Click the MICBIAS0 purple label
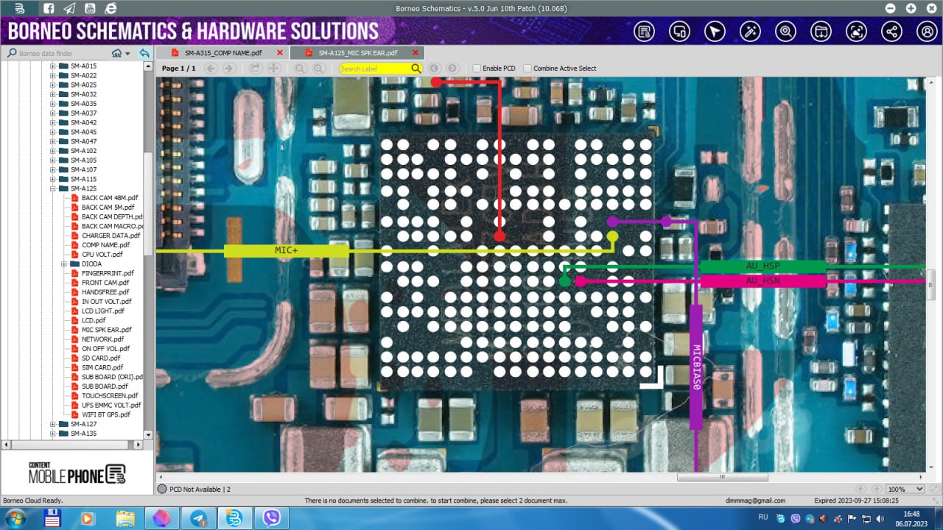Viewport: 943px width, 530px height. pos(696,367)
